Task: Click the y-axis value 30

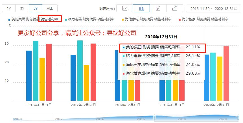Action: 7,44
